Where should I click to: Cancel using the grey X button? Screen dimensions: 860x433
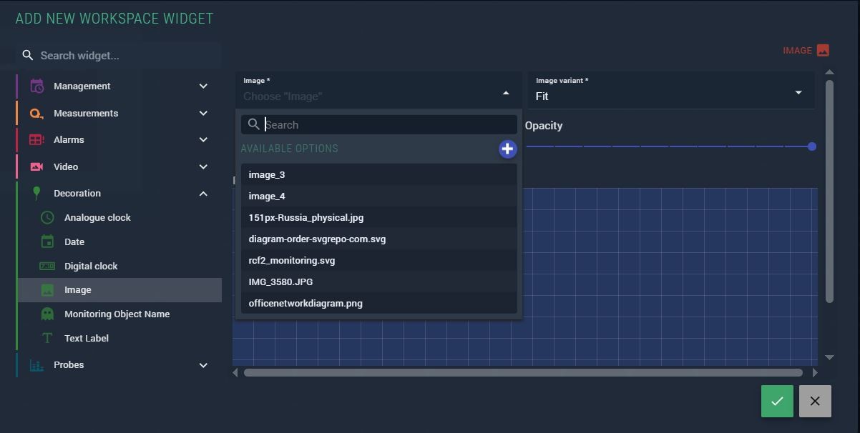[x=815, y=402]
